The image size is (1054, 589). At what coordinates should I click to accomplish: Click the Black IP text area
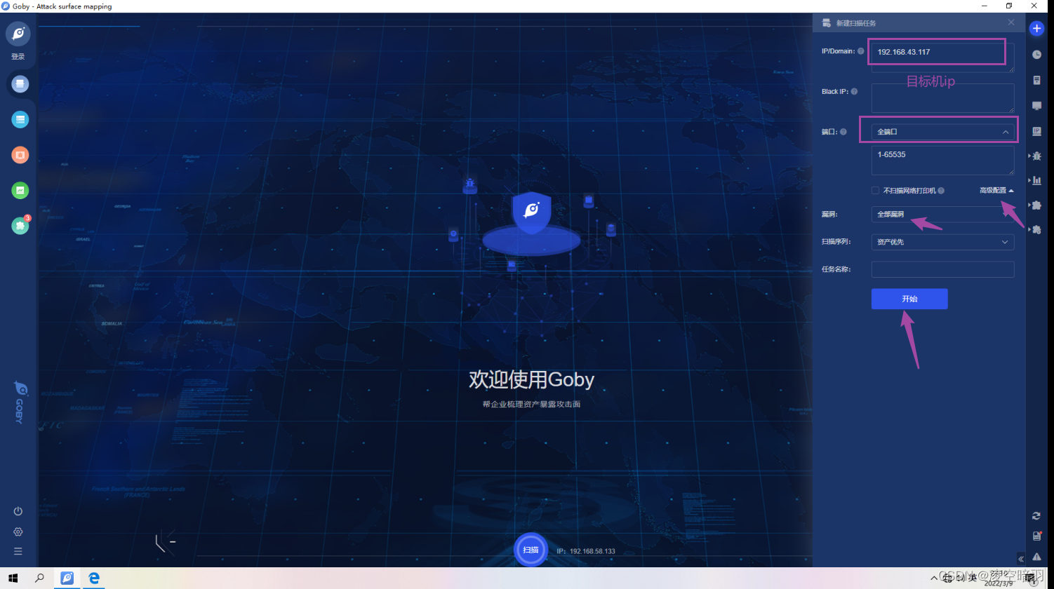pyautogui.click(x=942, y=98)
